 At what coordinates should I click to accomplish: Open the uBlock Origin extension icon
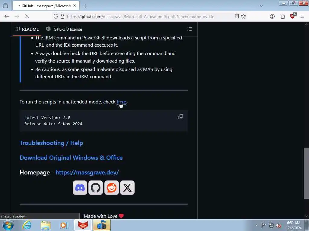(x=293, y=16)
